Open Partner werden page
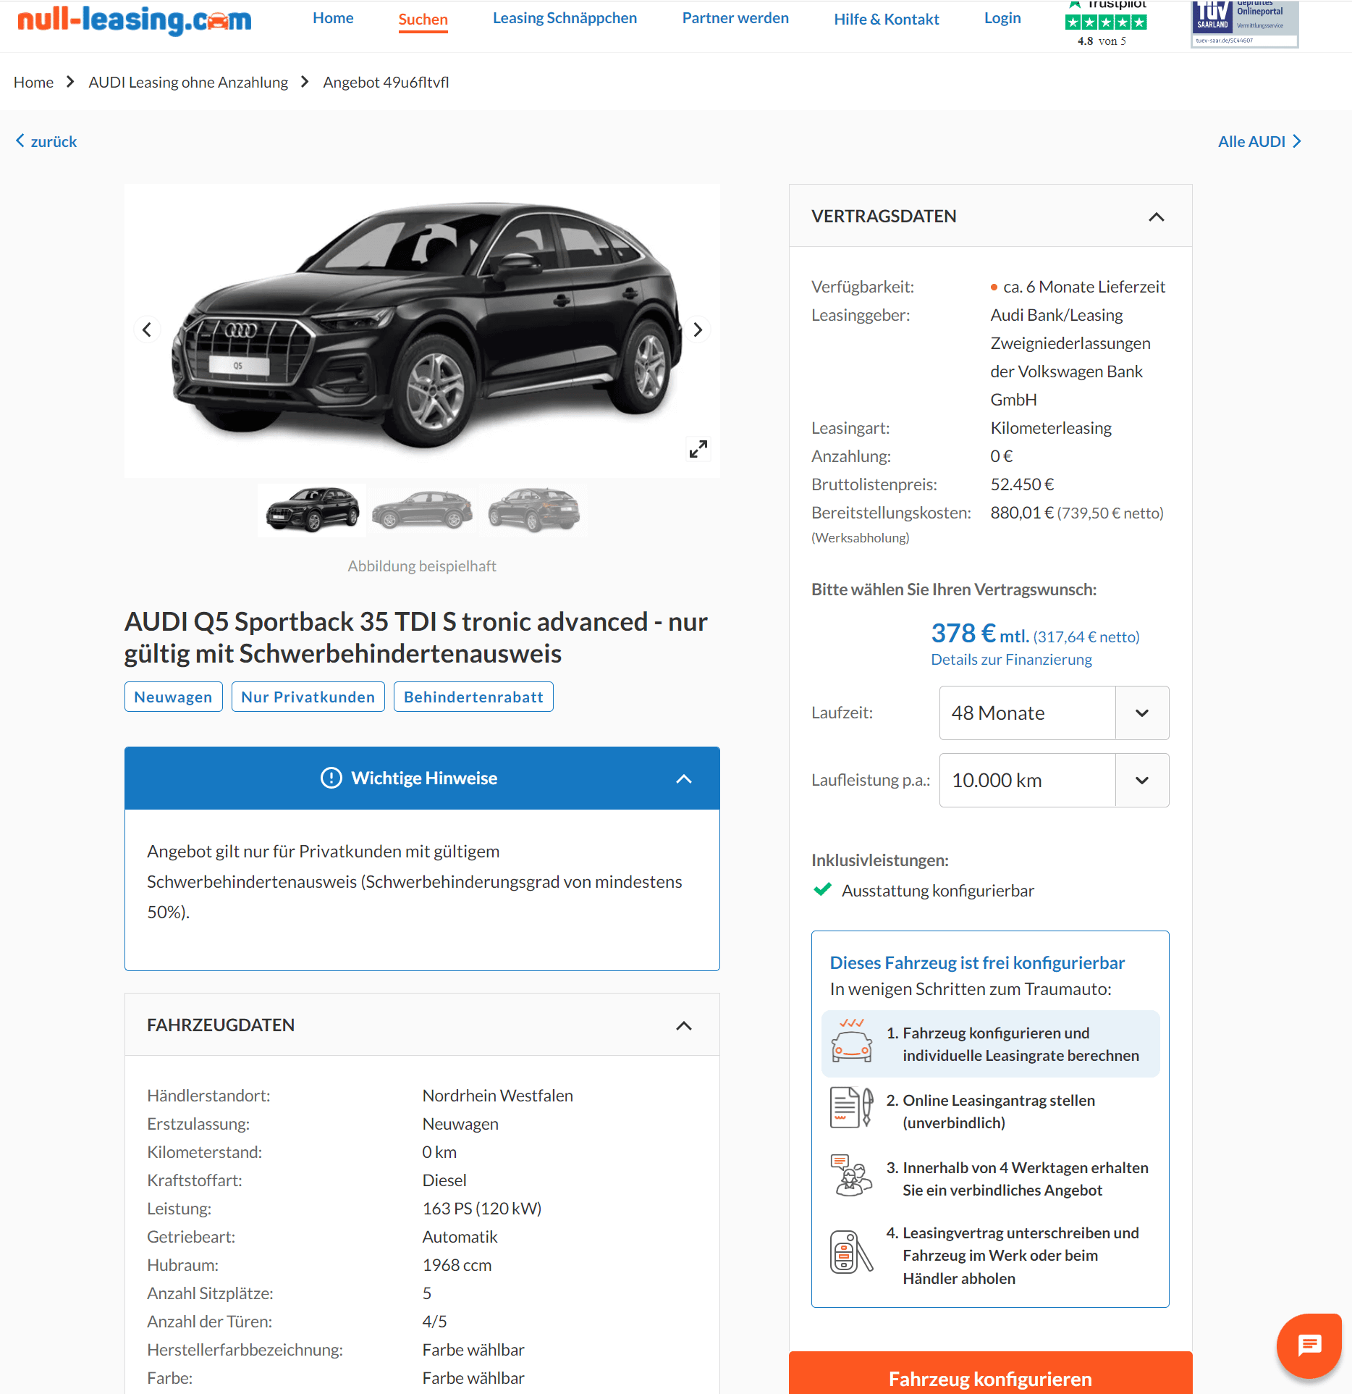 735,18
